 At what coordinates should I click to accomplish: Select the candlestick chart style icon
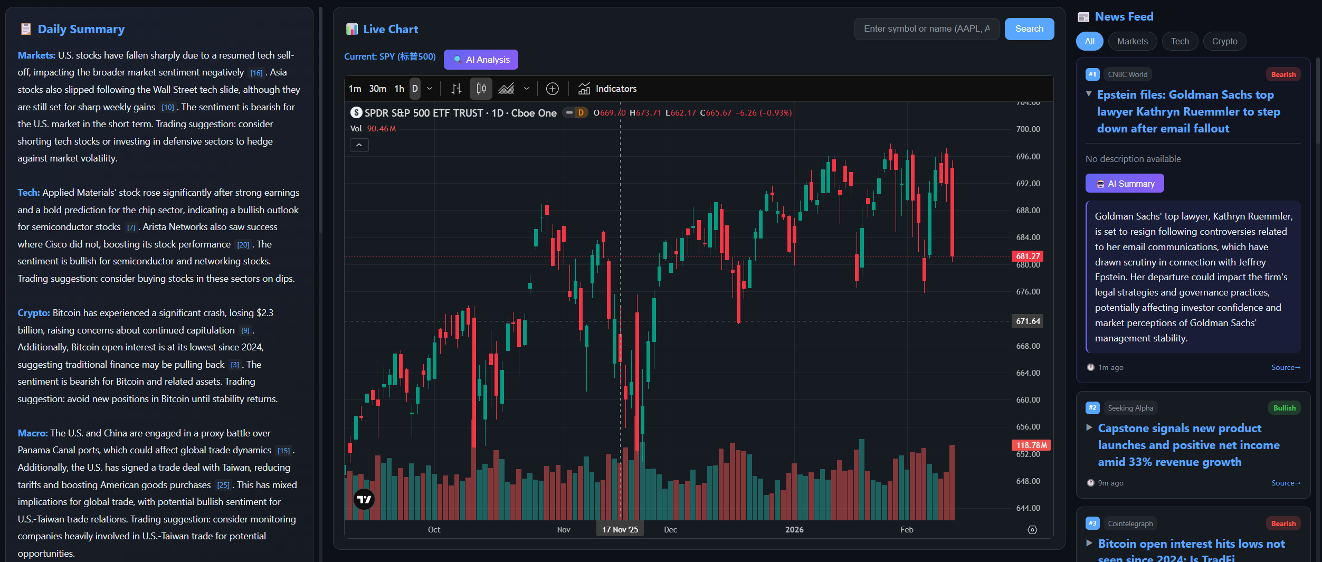pos(480,89)
